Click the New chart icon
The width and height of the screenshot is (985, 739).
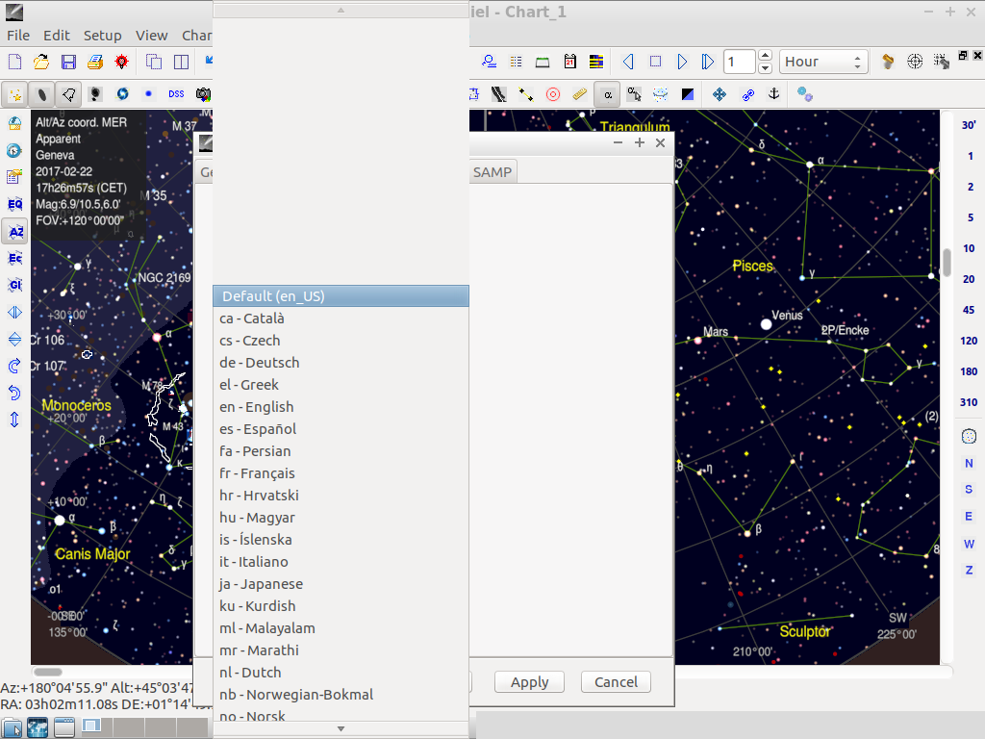point(14,62)
